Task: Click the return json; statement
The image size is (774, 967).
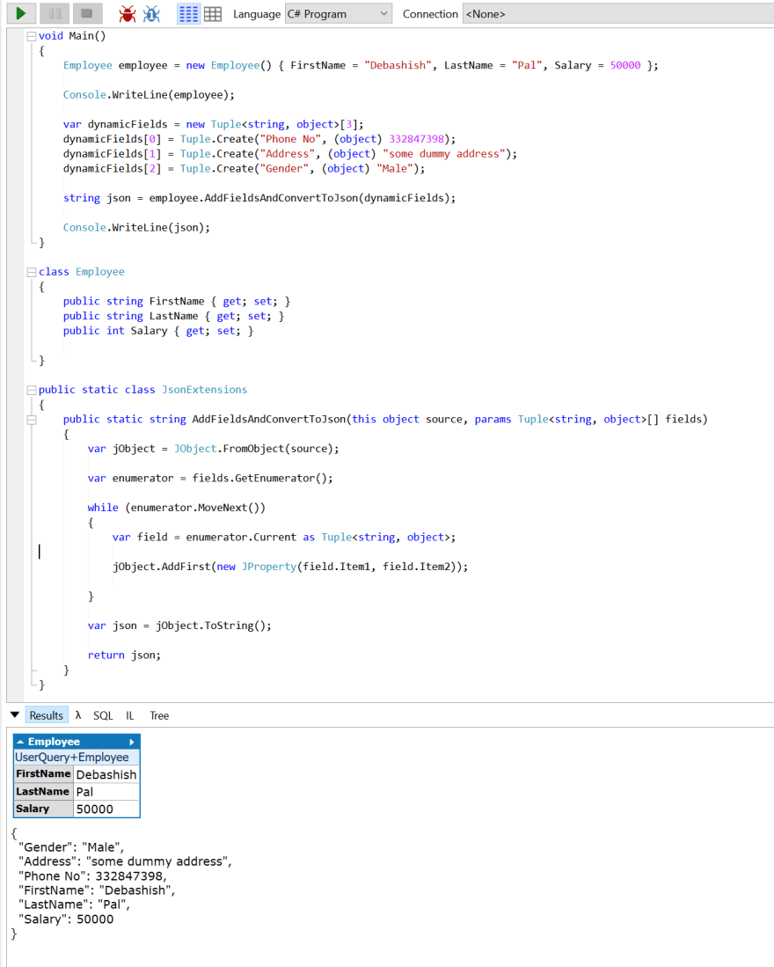Action: point(124,656)
